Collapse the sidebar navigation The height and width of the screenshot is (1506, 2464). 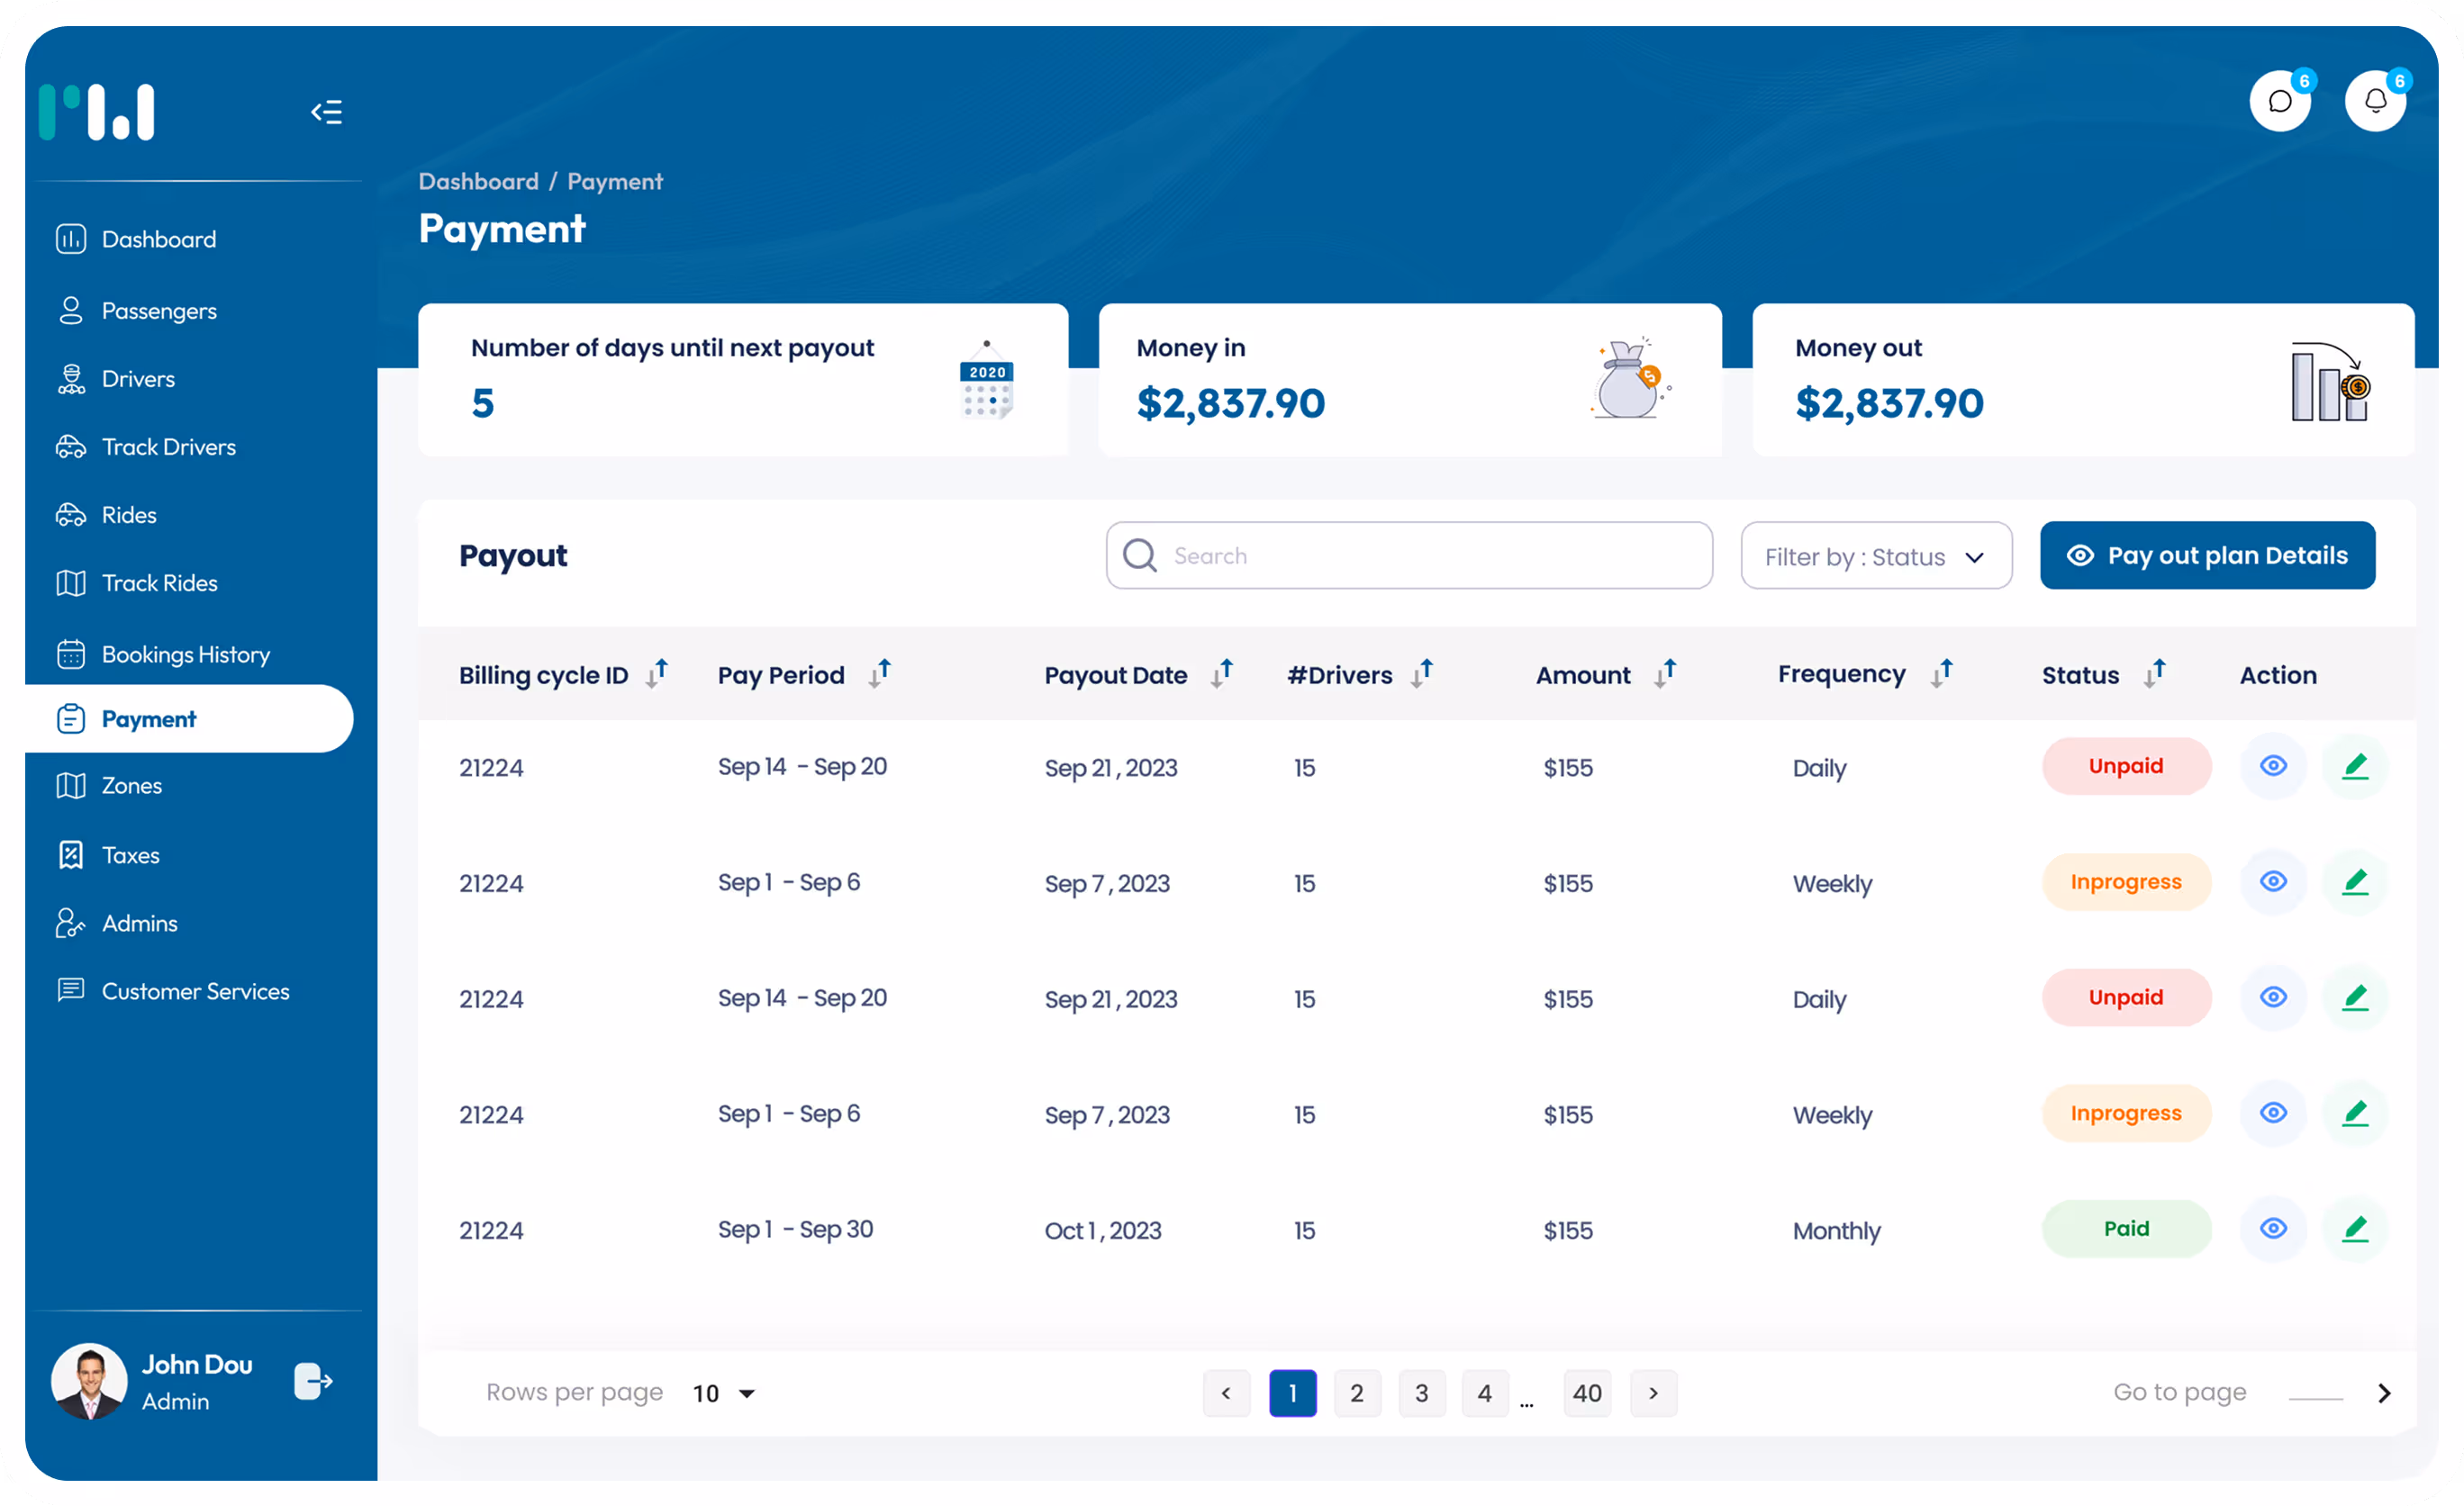coord(325,112)
